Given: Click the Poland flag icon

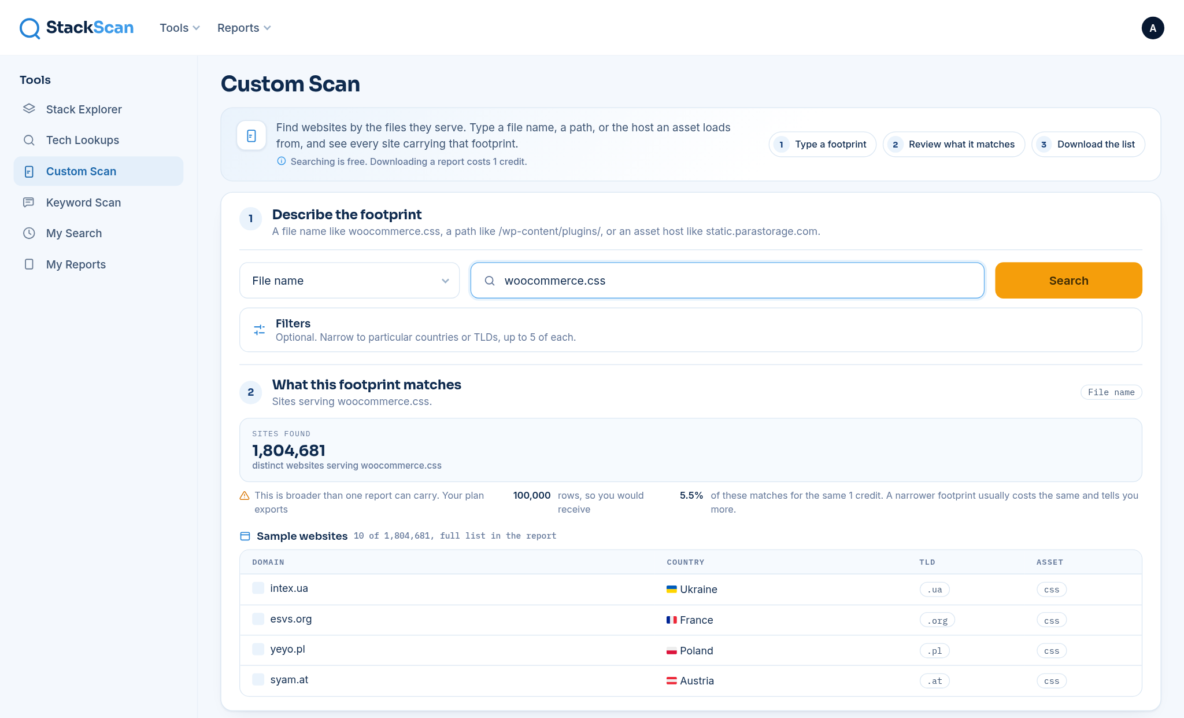Looking at the screenshot, I should tap(672, 650).
